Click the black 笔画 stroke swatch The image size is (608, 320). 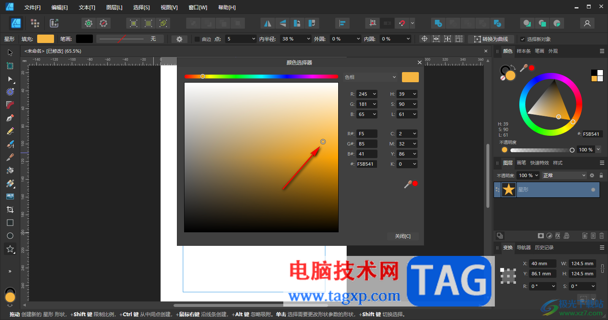84,39
